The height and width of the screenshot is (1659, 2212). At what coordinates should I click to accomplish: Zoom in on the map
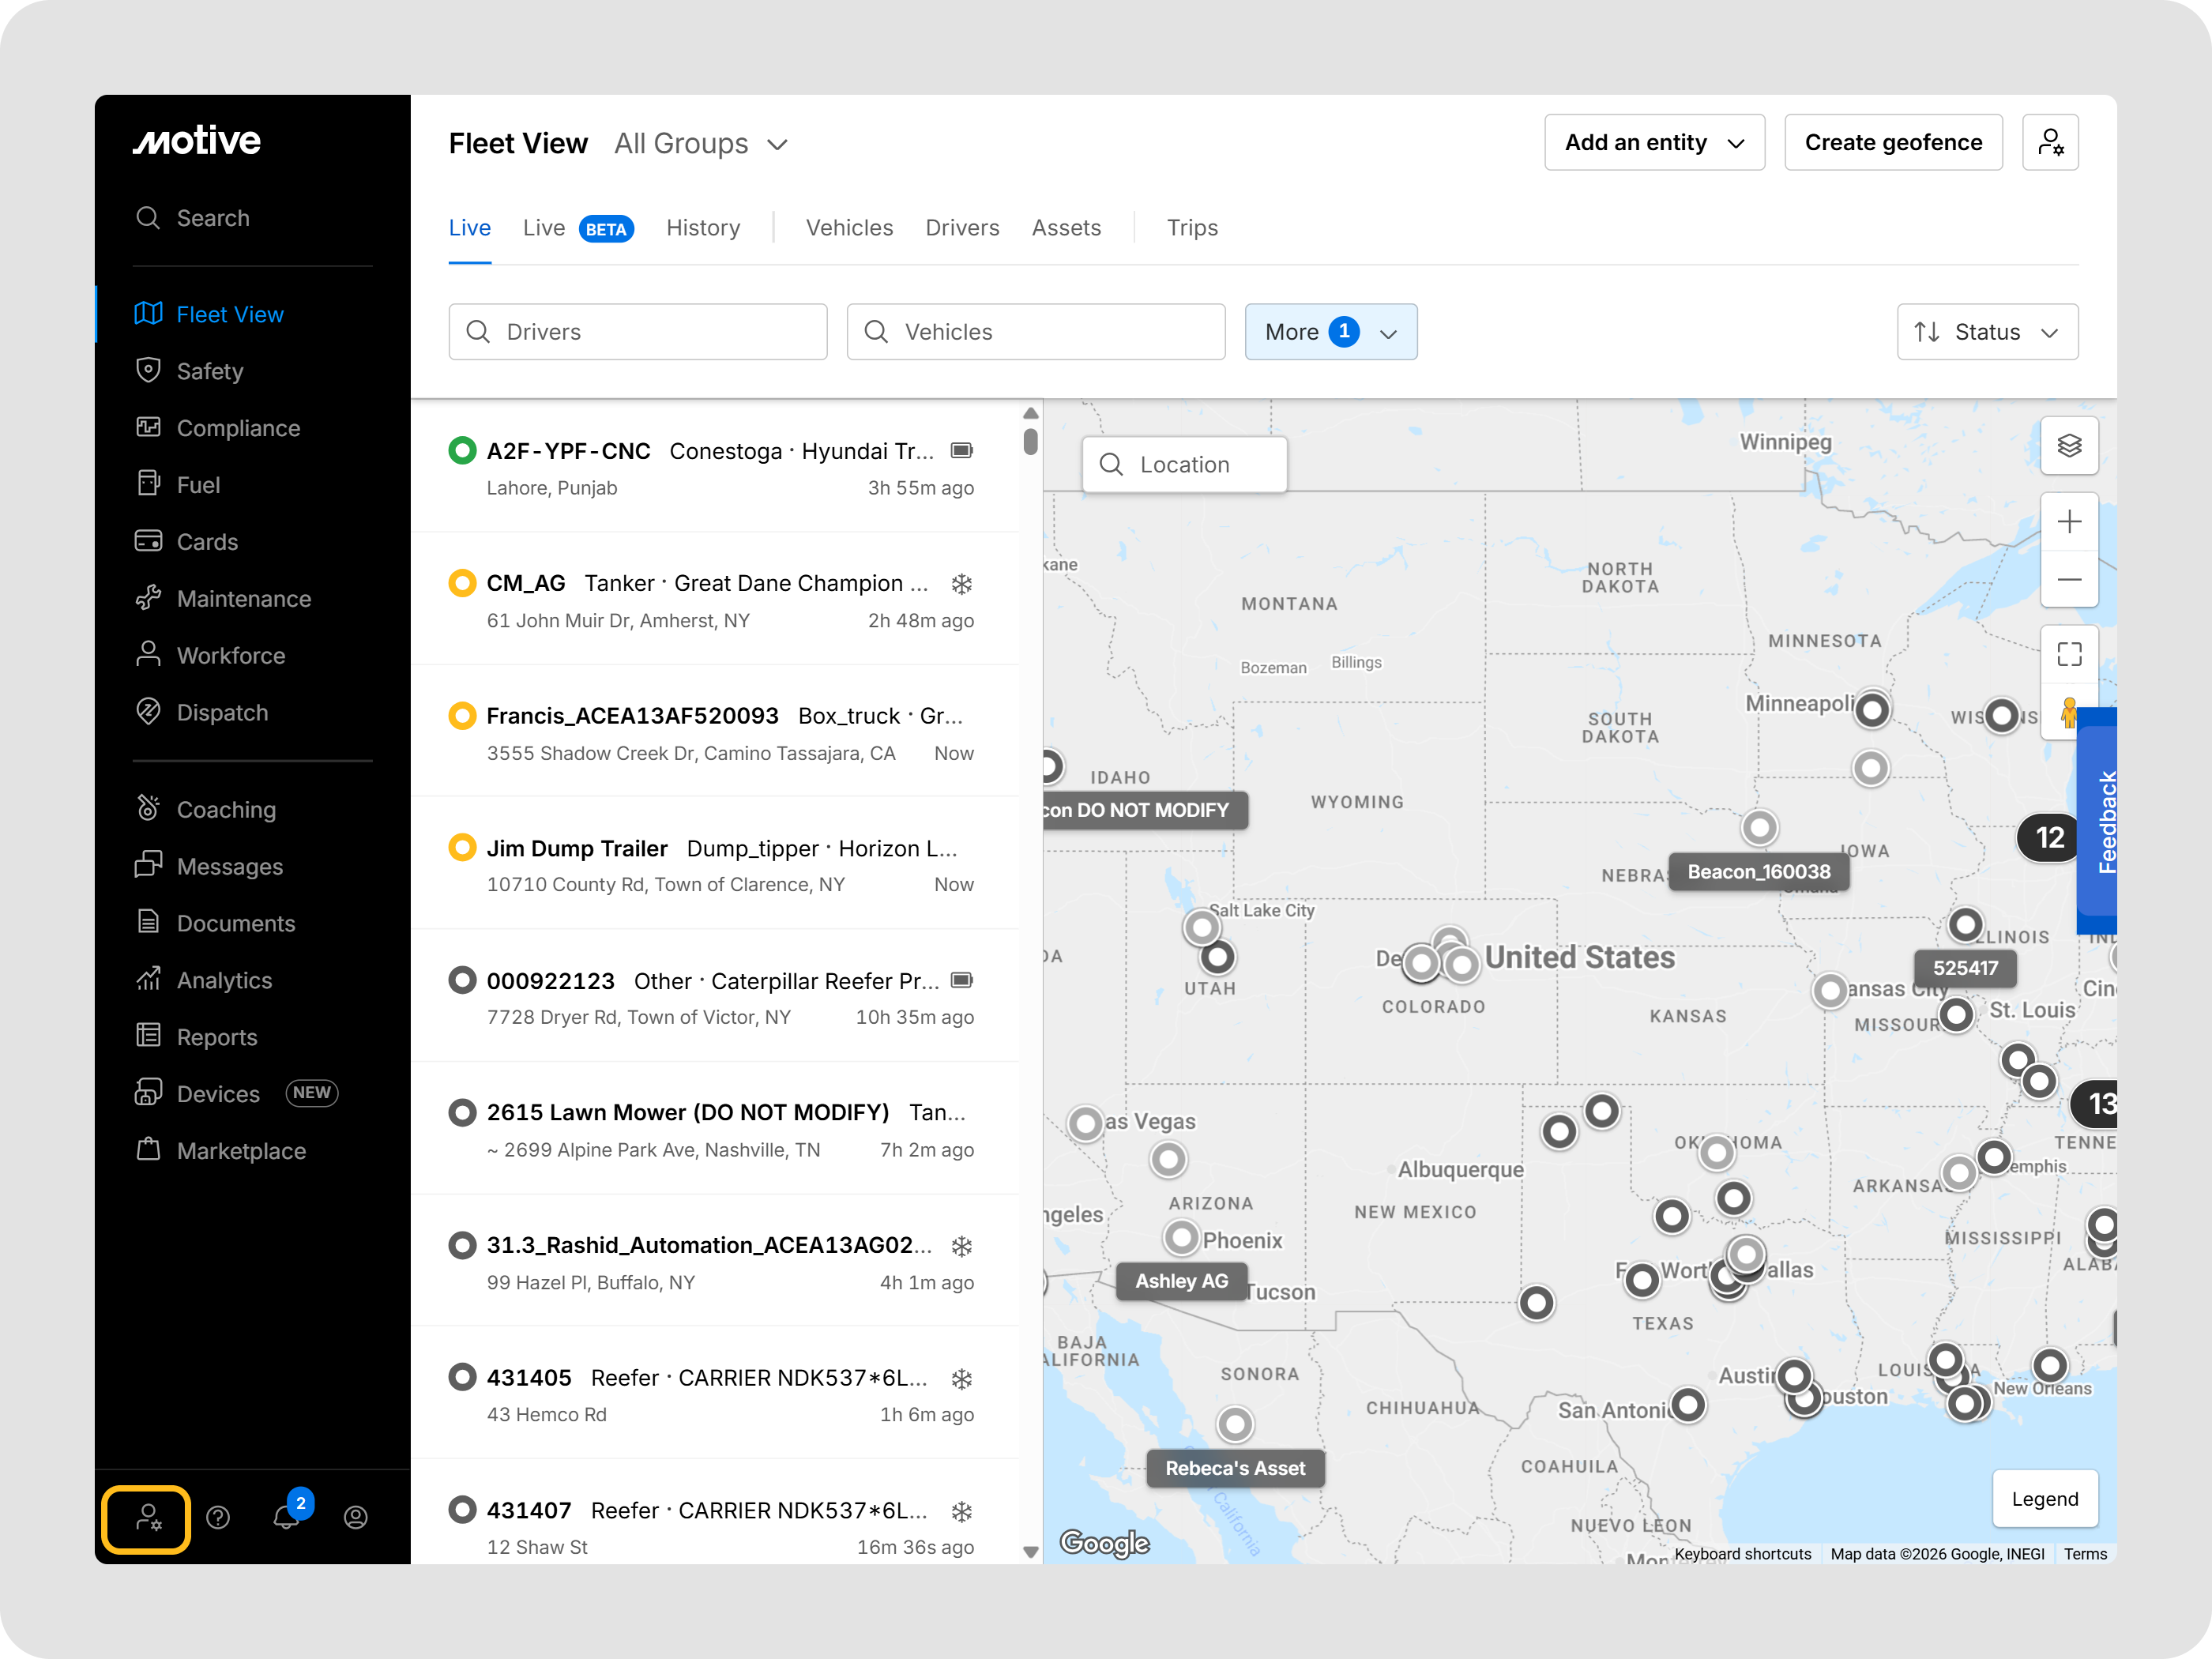2068,521
